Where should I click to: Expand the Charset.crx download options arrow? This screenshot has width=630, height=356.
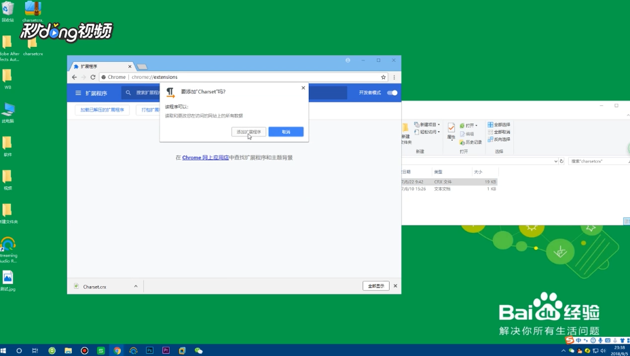[136, 287]
